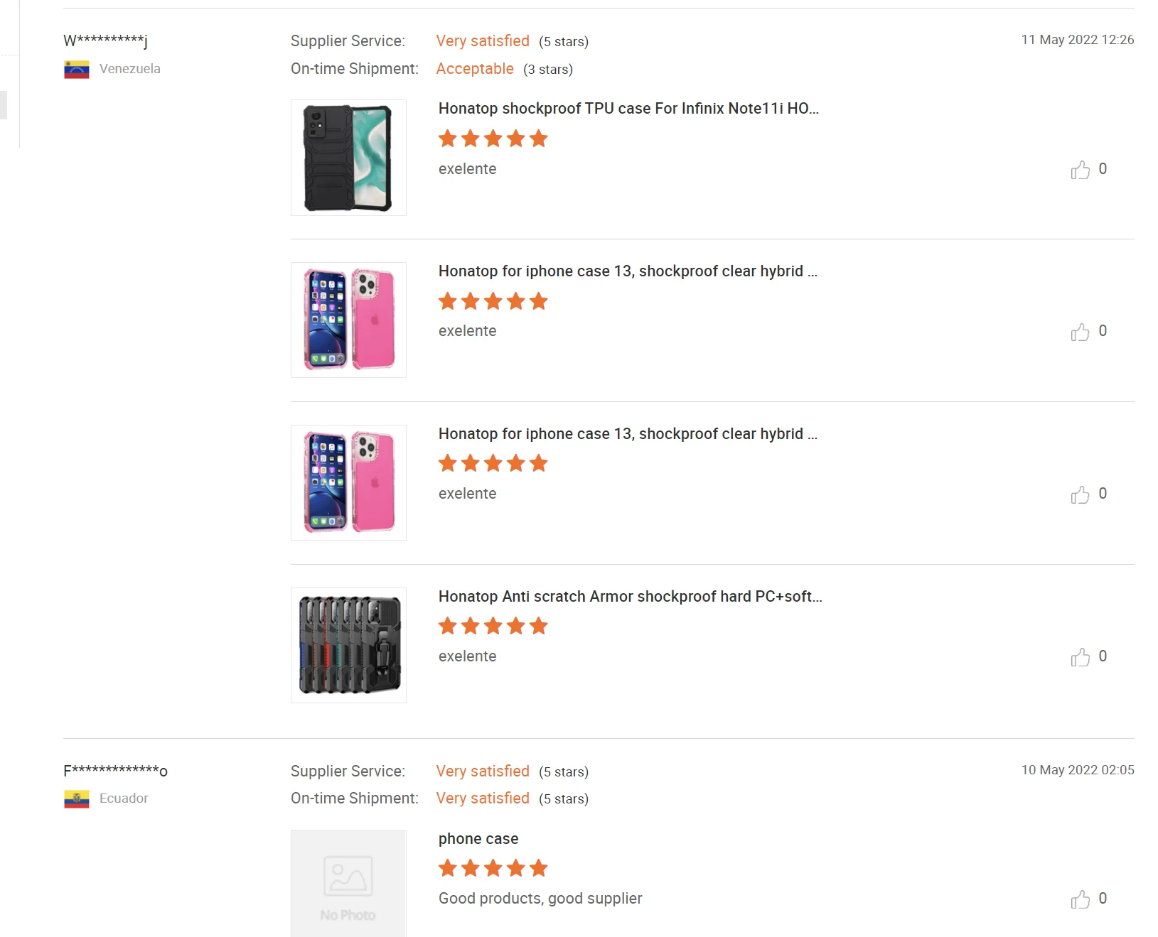Image resolution: width=1158 pixels, height=937 pixels.
Task: Click reviewer name W**********j
Action: coord(105,40)
